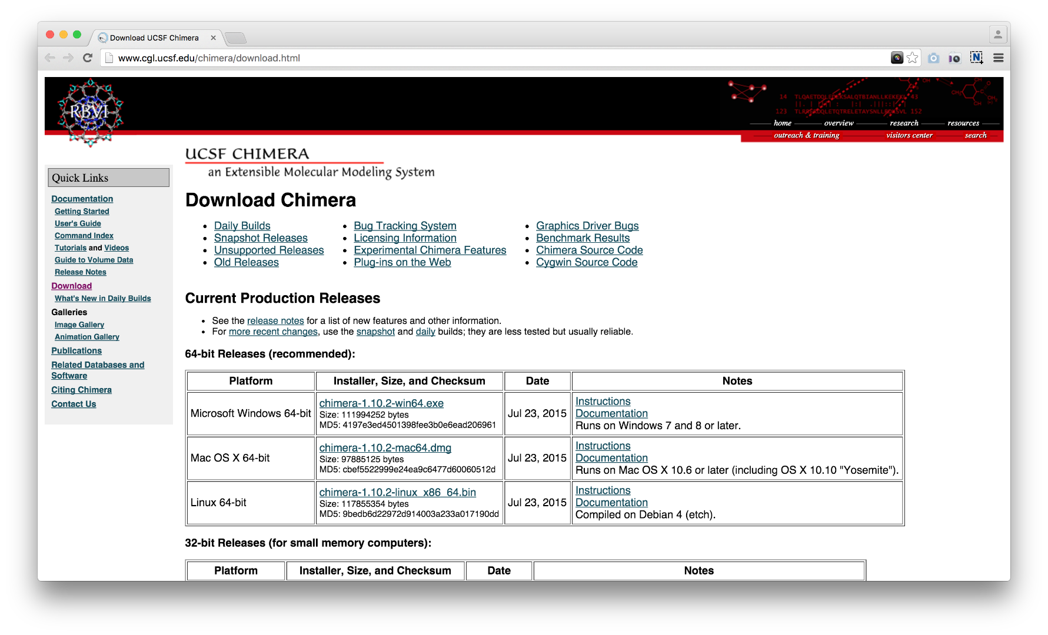Open Cygwin Source Code link
The width and height of the screenshot is (1048, 635).
(x=587, y=262)
